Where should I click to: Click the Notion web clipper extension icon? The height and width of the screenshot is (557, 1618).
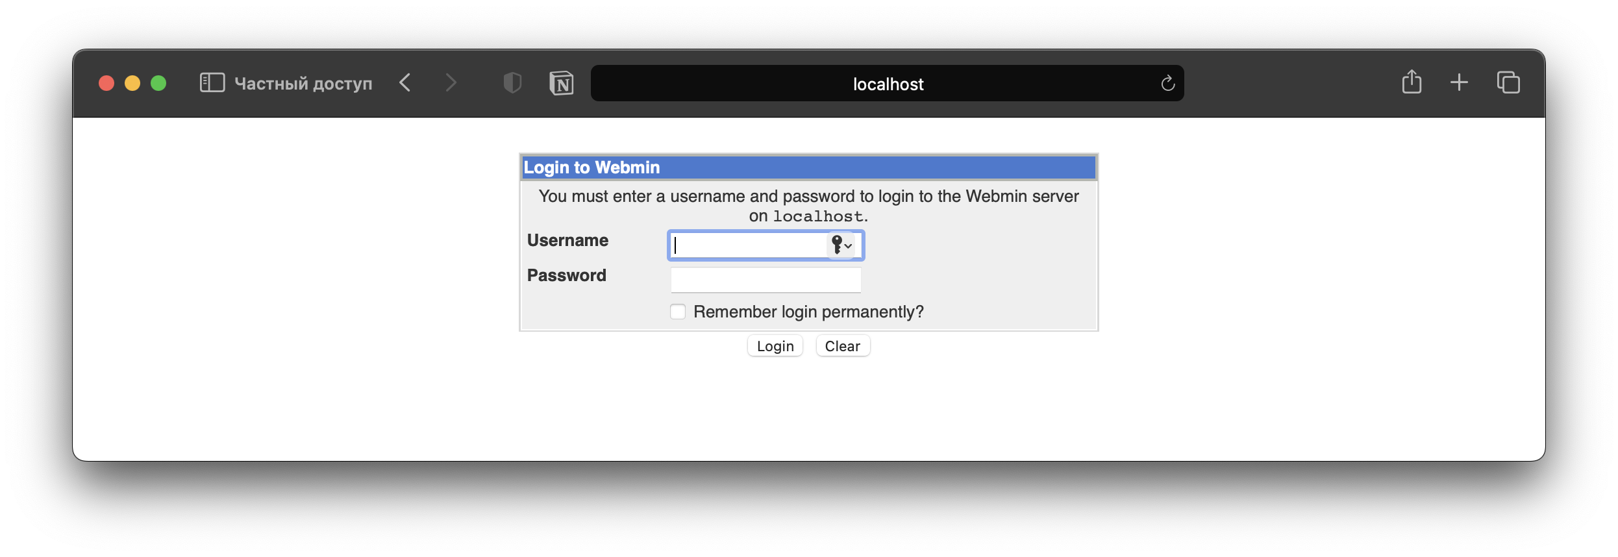tap(562, 83)
